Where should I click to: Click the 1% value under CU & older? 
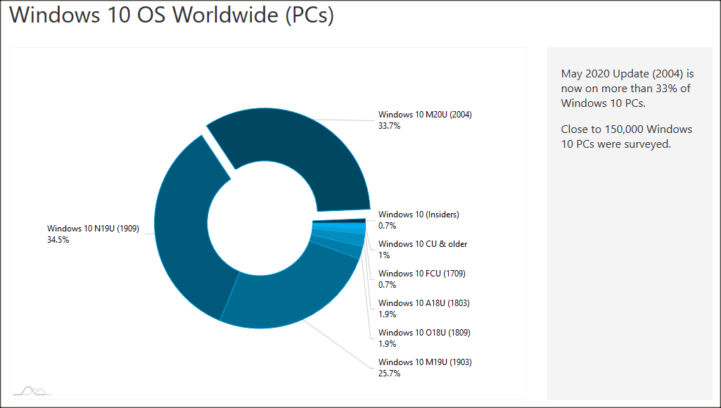click(384, 255)
